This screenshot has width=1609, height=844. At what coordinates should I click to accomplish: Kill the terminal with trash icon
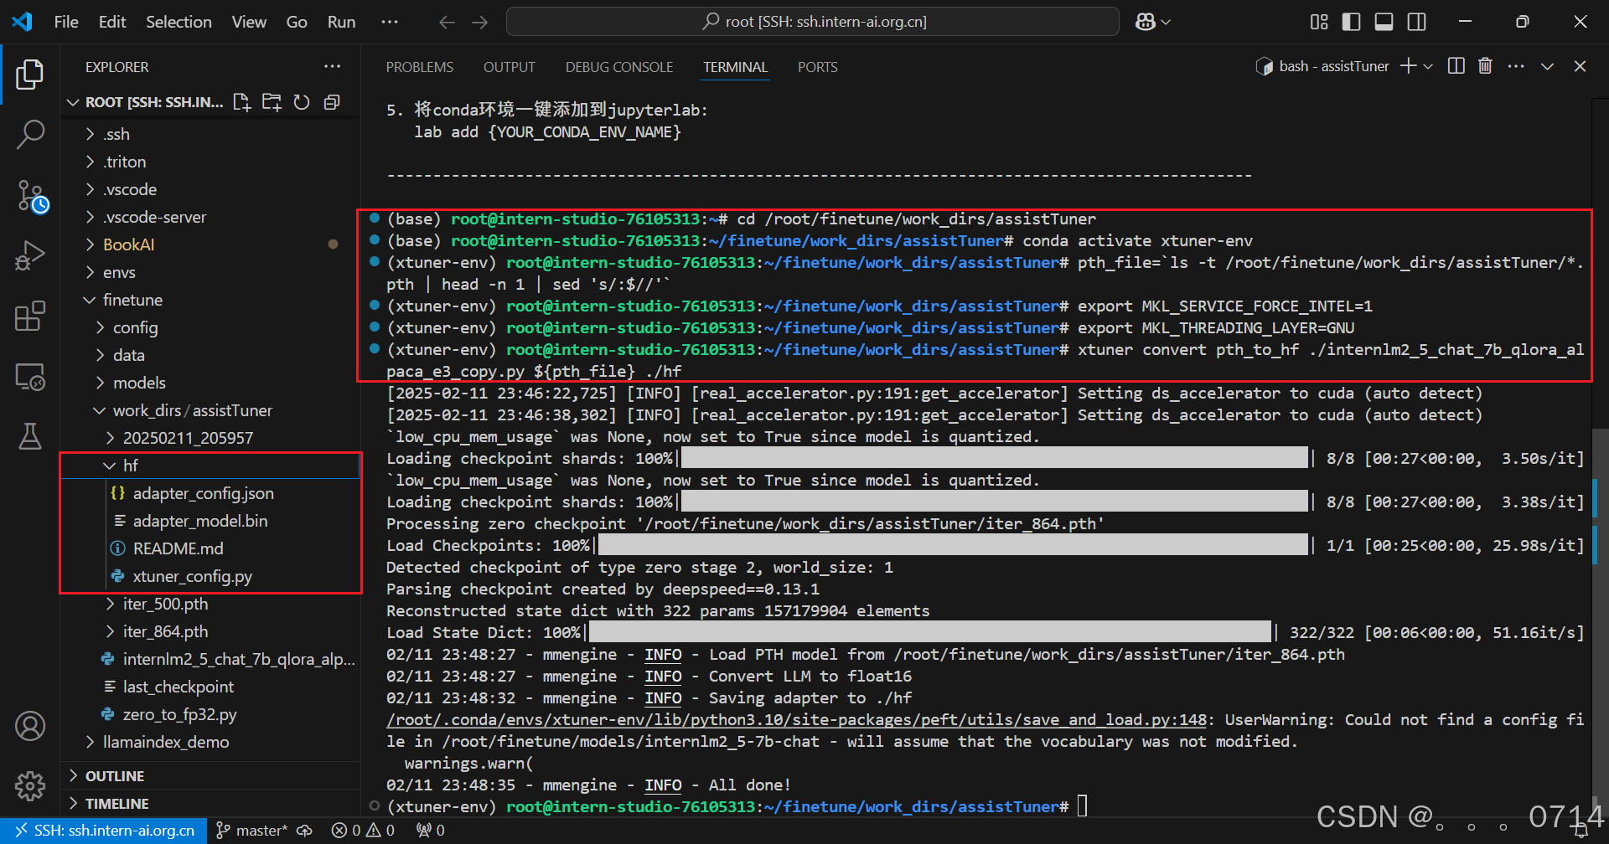(1485, 66)
